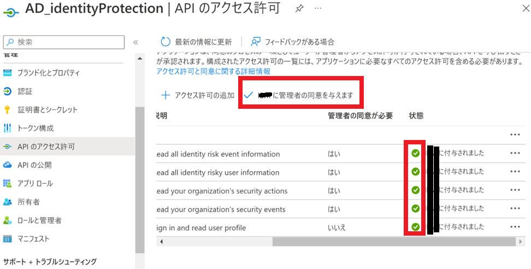The width and height of the screenshot is (531, 269).
Task: Click the サポート + トラブルシューティング heading
Action: point(50,261)
